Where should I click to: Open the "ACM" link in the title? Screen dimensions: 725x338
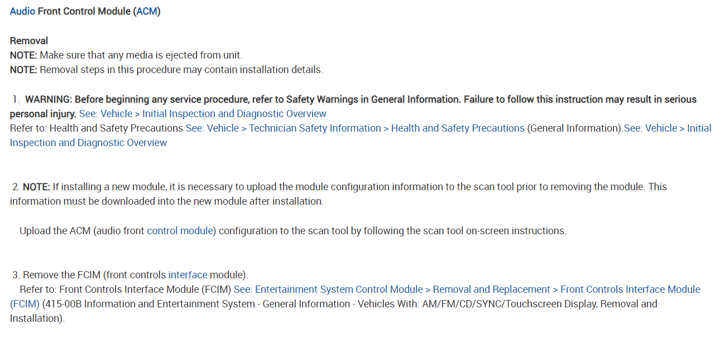tap(147, 11)
